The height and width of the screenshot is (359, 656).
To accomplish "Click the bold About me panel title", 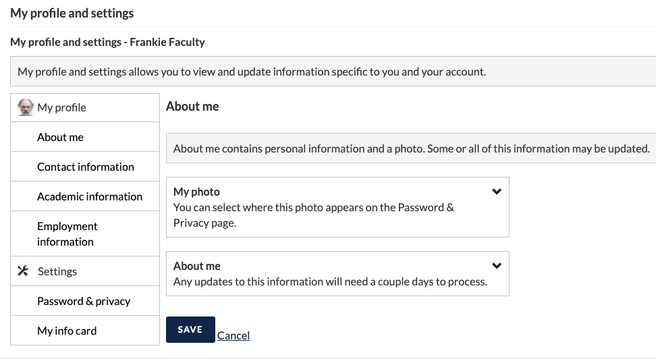I will [196, 266].
